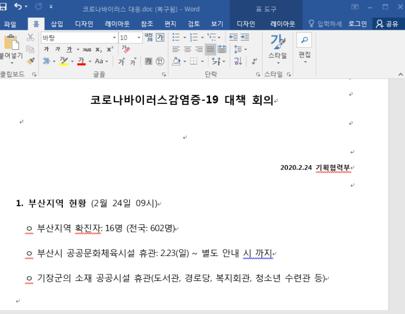405x314 pixels.
Task: Click the Borders icon
Action: 193,61
